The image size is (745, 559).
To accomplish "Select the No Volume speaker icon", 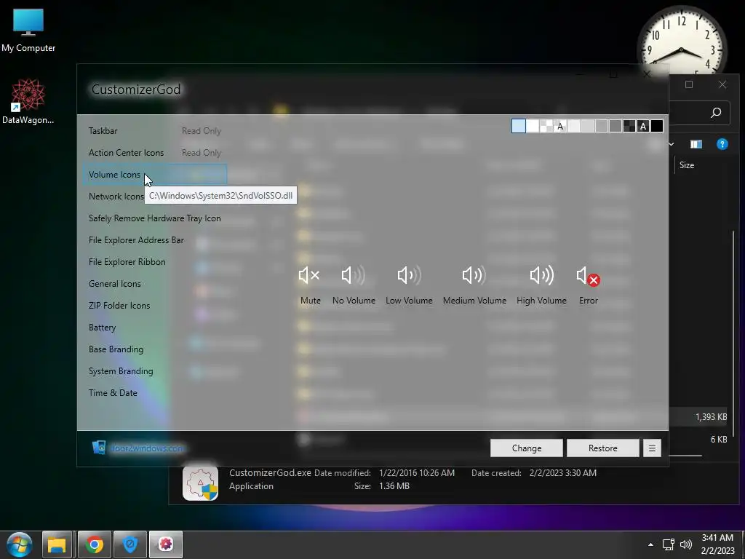I will [354, 275].
